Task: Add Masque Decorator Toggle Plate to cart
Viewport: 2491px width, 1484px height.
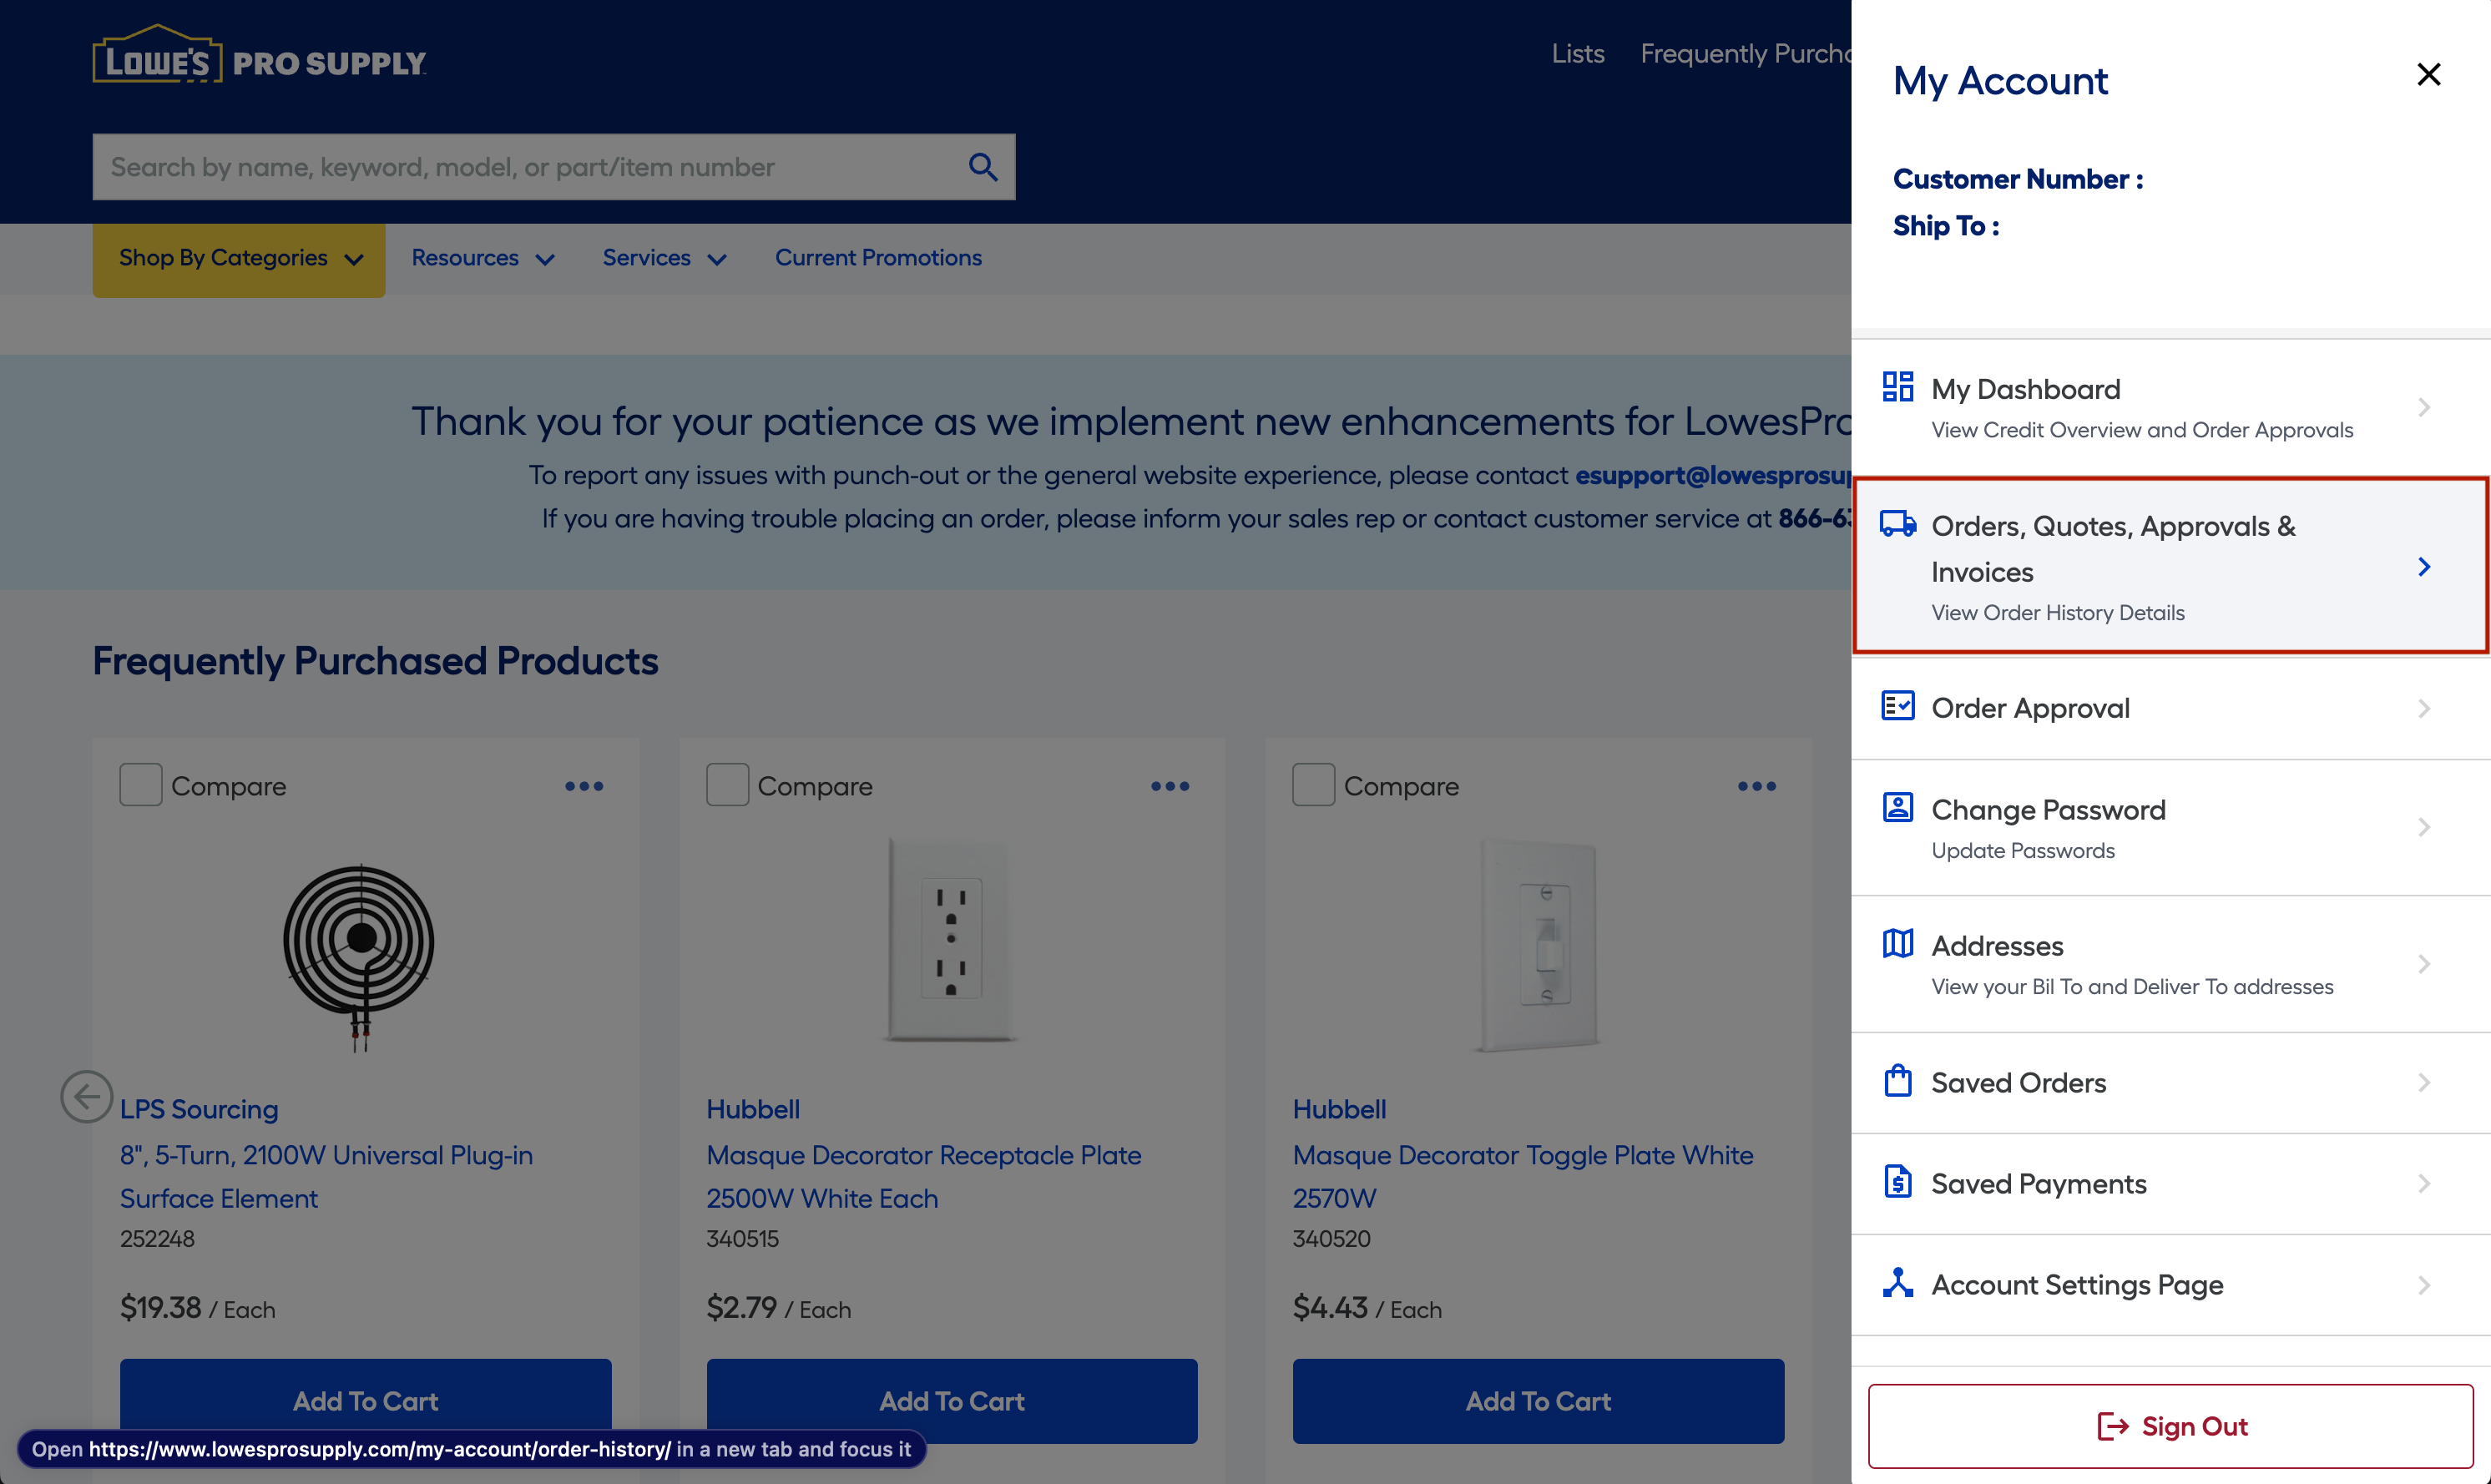Action: (1538, 1401)
